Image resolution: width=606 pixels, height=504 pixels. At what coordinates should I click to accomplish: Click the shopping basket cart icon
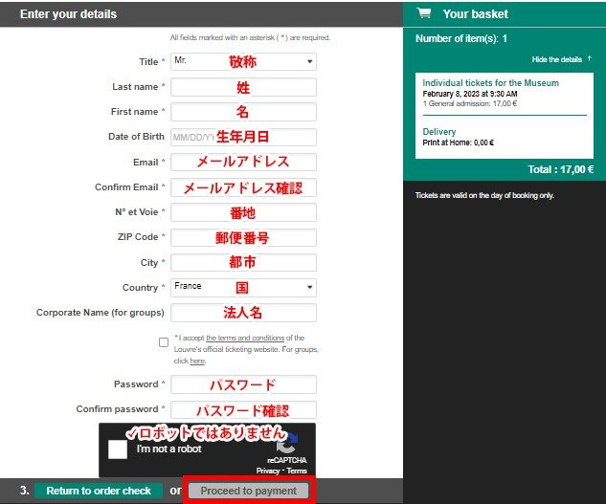(x=424, y=14)
